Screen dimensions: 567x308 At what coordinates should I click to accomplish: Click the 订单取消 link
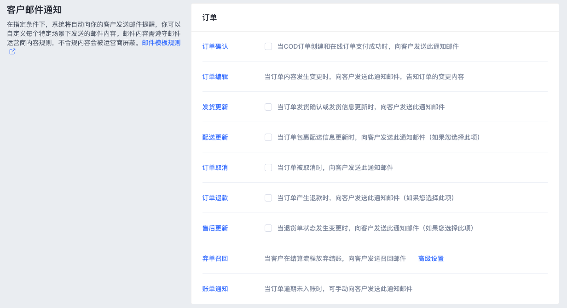point(215,168)
